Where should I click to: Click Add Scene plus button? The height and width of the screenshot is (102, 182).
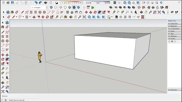tap(172, 41)
